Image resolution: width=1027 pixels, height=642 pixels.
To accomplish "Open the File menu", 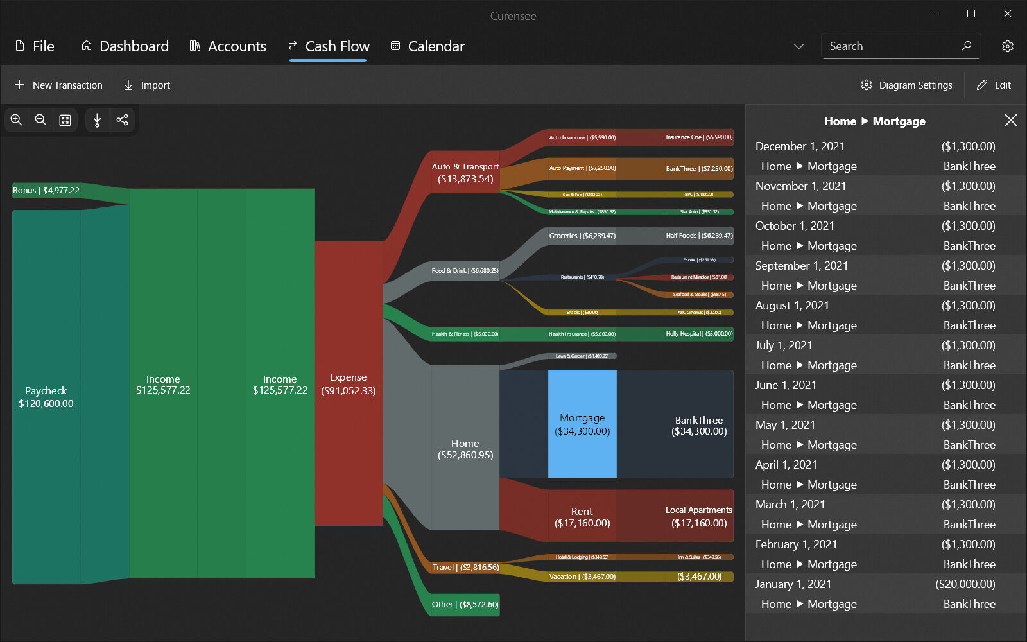I will pyautogui.click(x=35, y=46).
